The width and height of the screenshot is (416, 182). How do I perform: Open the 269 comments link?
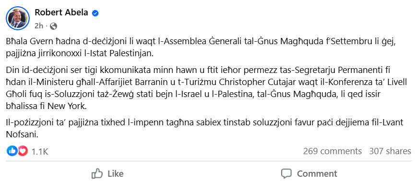[x=333, y=151]
